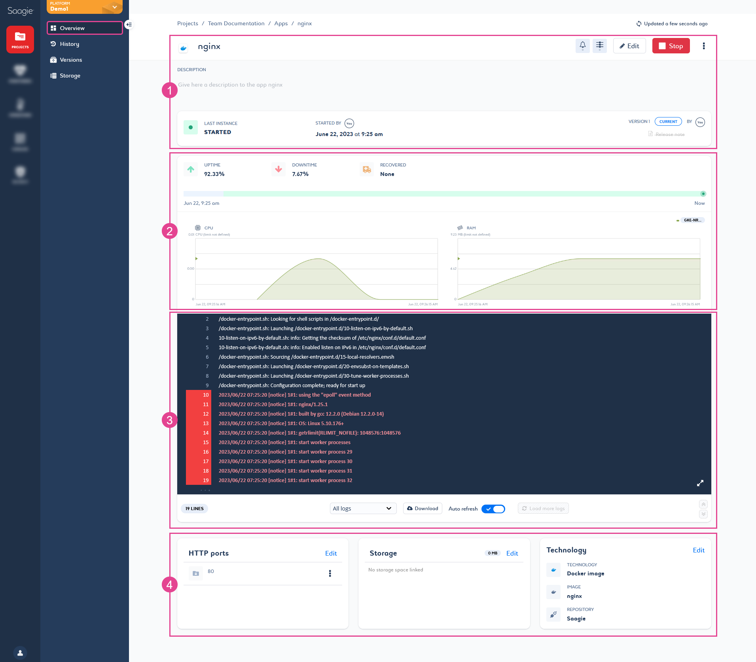756x662 pixels.
Task: Collapse the side menu with arrow button
Action: (129, 25)
